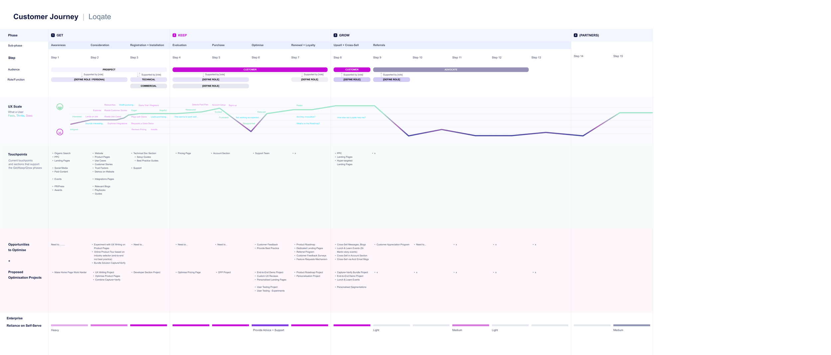Select the gray ADVOCATE pill in GROW phase
This screenshot has height=355, width=831.
[450, 69]
